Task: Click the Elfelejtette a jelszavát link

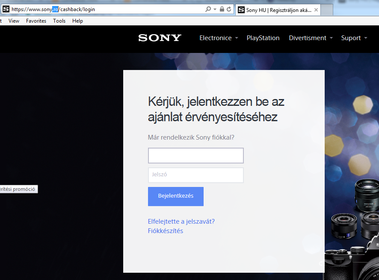Action: point(181,222)
